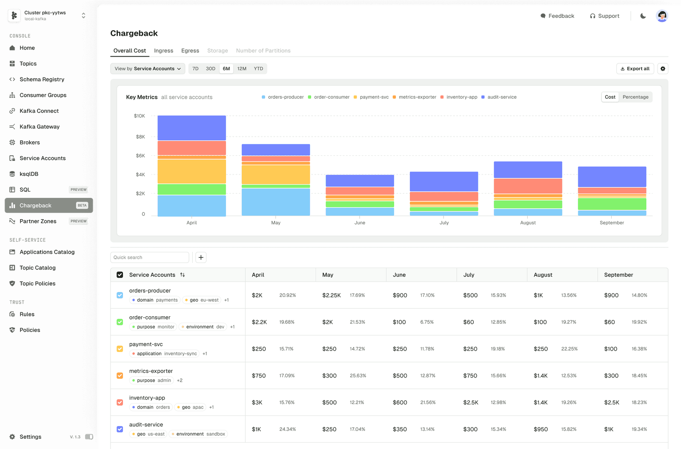Expand the +2 tags on metrics-exporter
The width and height of the screenshot is (681, 449).
(180, 380)
